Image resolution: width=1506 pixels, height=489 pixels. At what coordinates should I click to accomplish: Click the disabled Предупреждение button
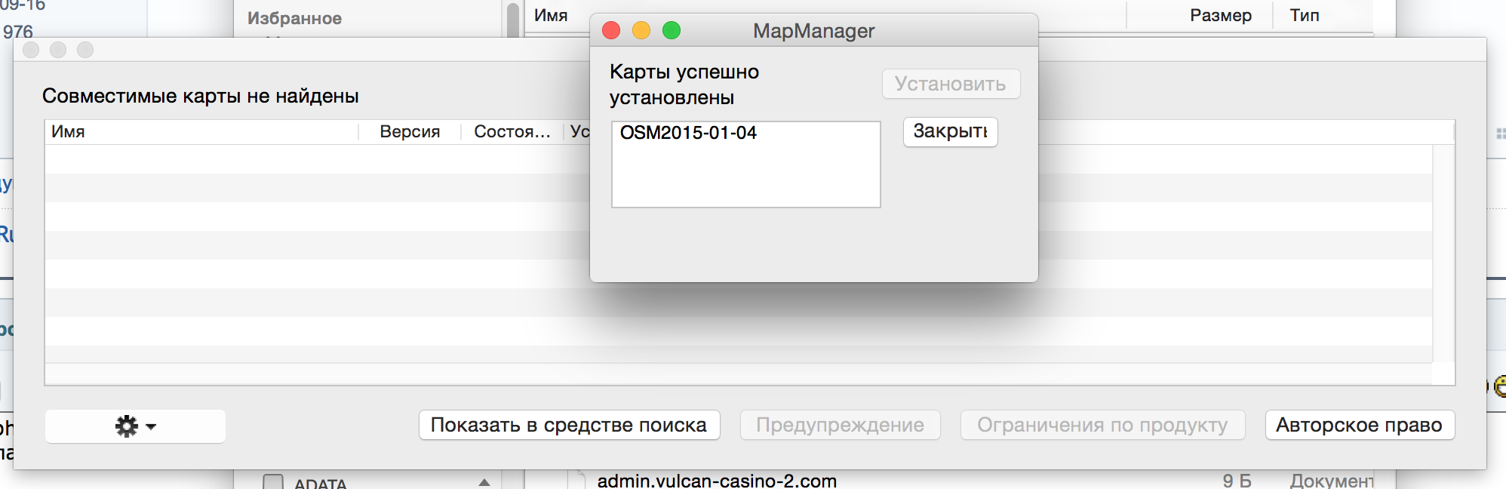coord(840,425)
